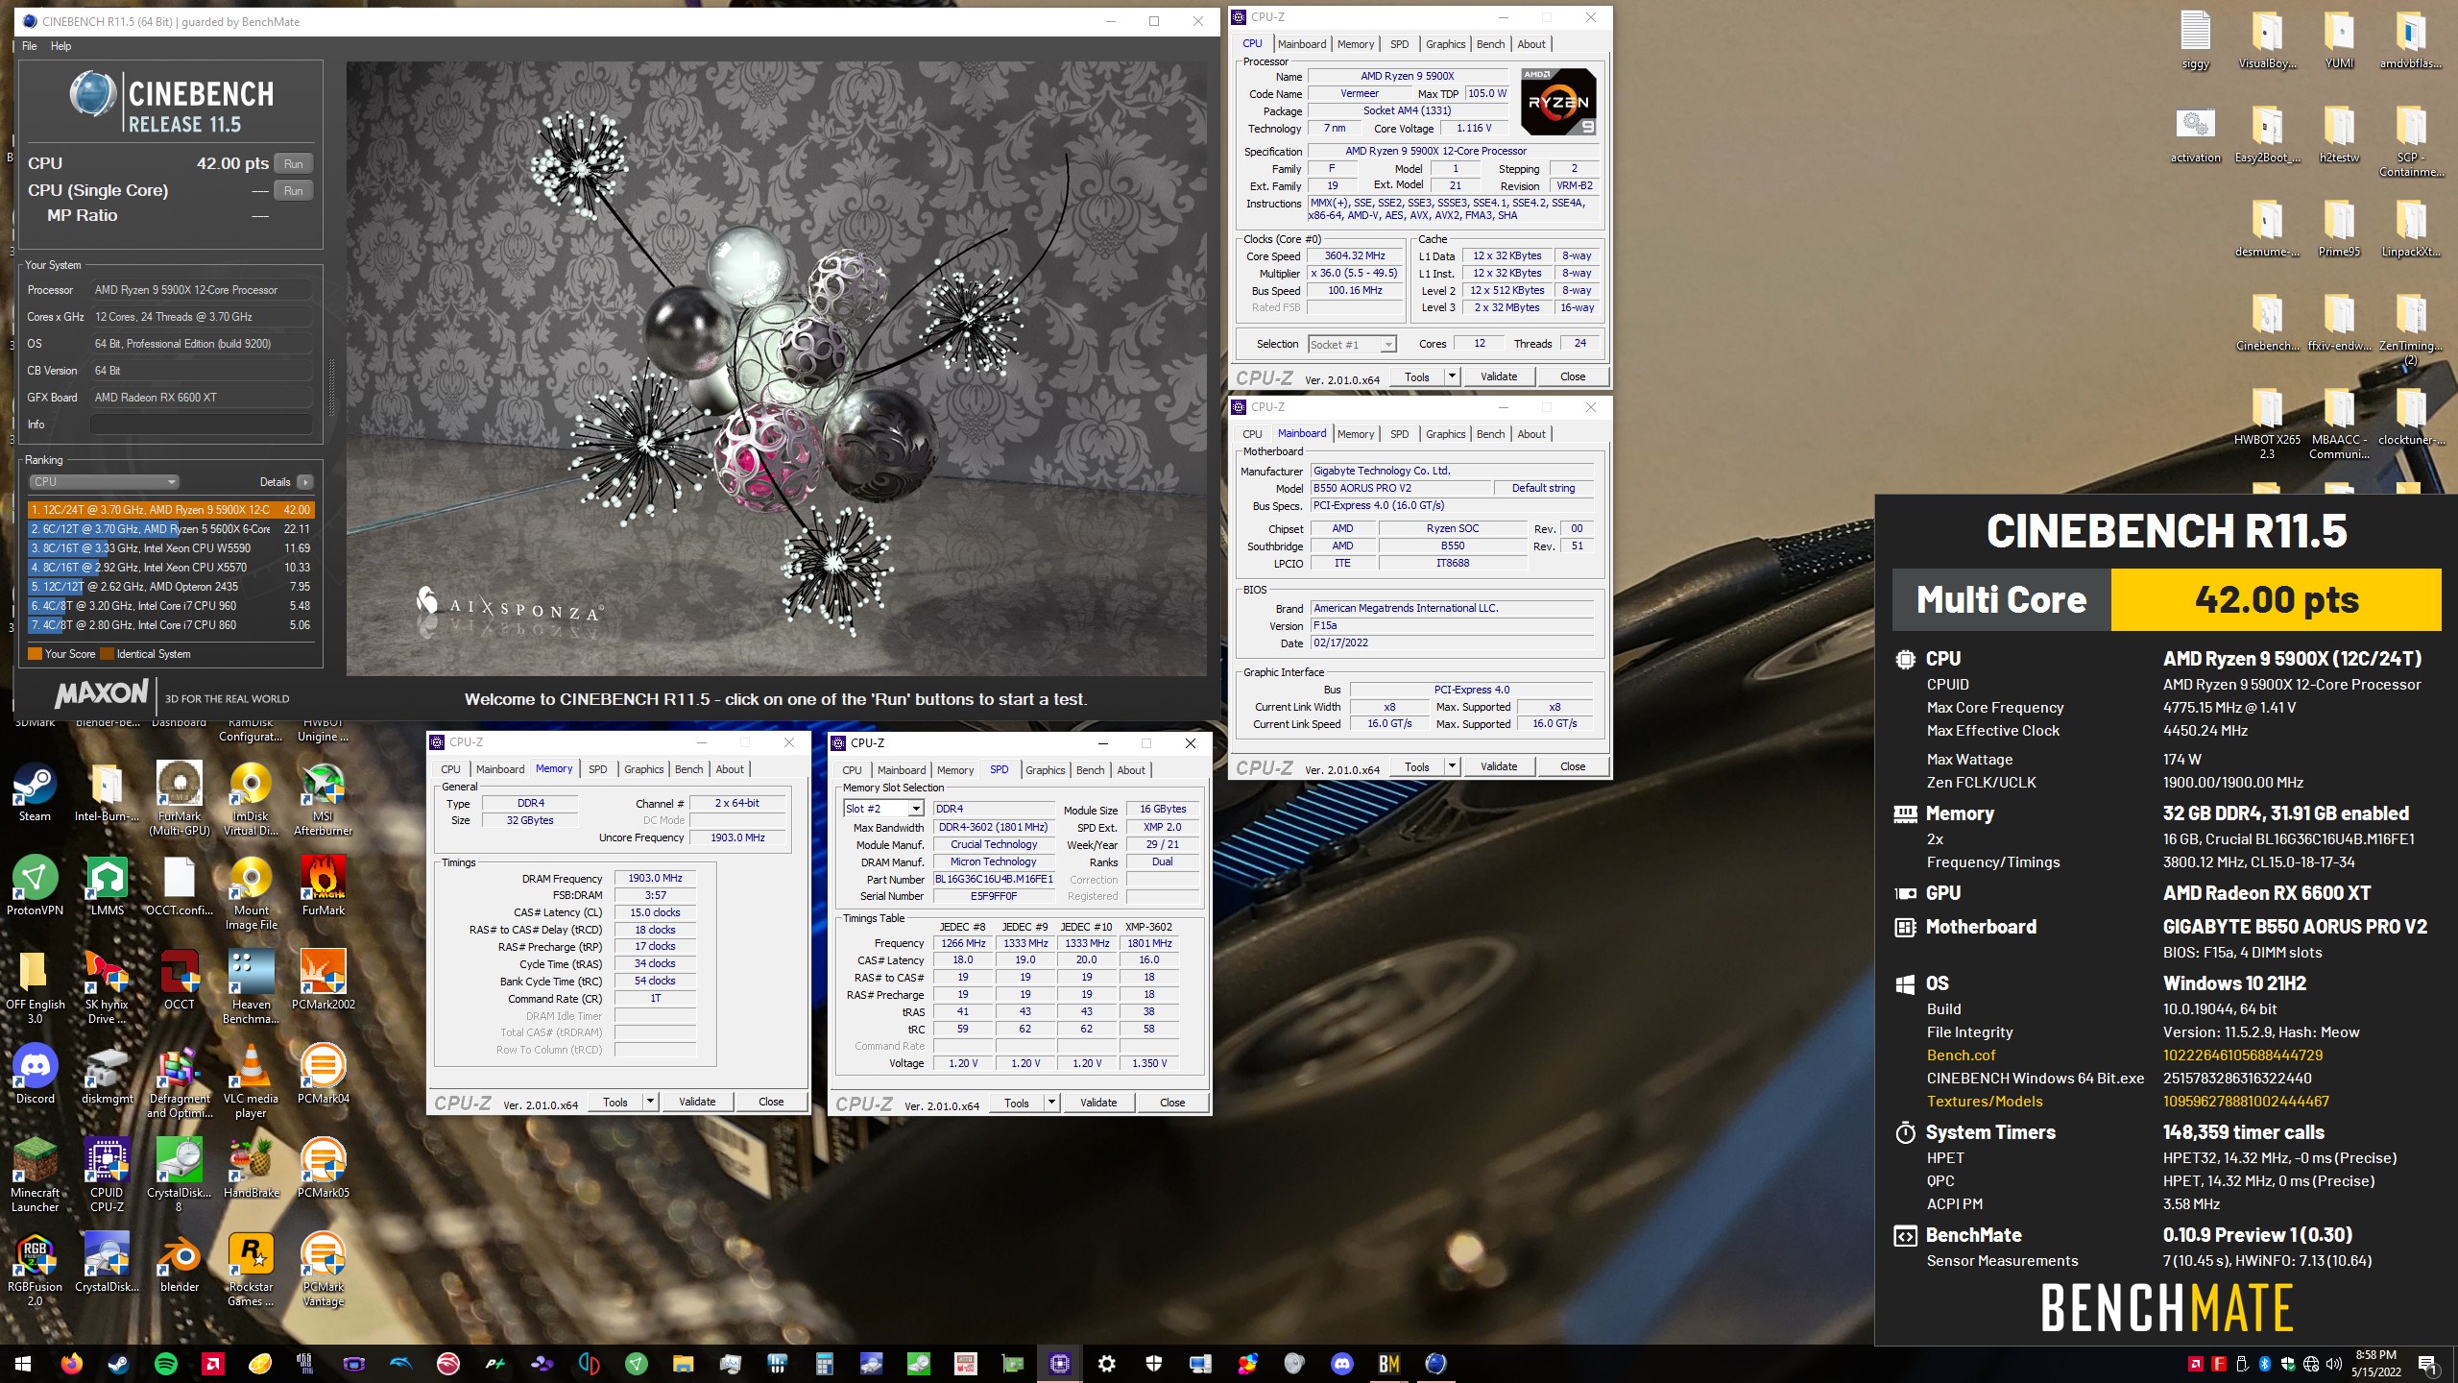
Task: Open LMMS desktop shortcut
Action: 107,886
